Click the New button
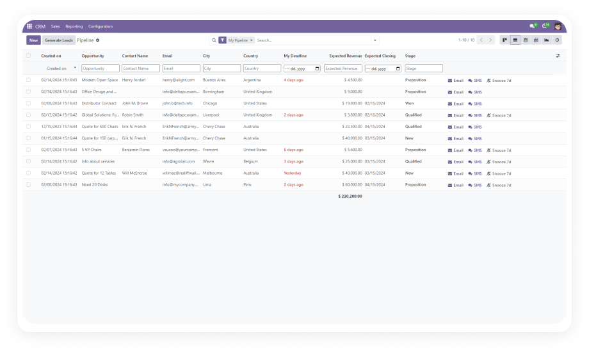 tap(33, 40)
